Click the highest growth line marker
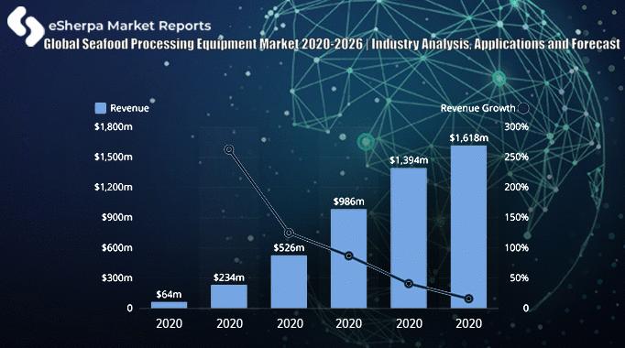 [229, 149]
